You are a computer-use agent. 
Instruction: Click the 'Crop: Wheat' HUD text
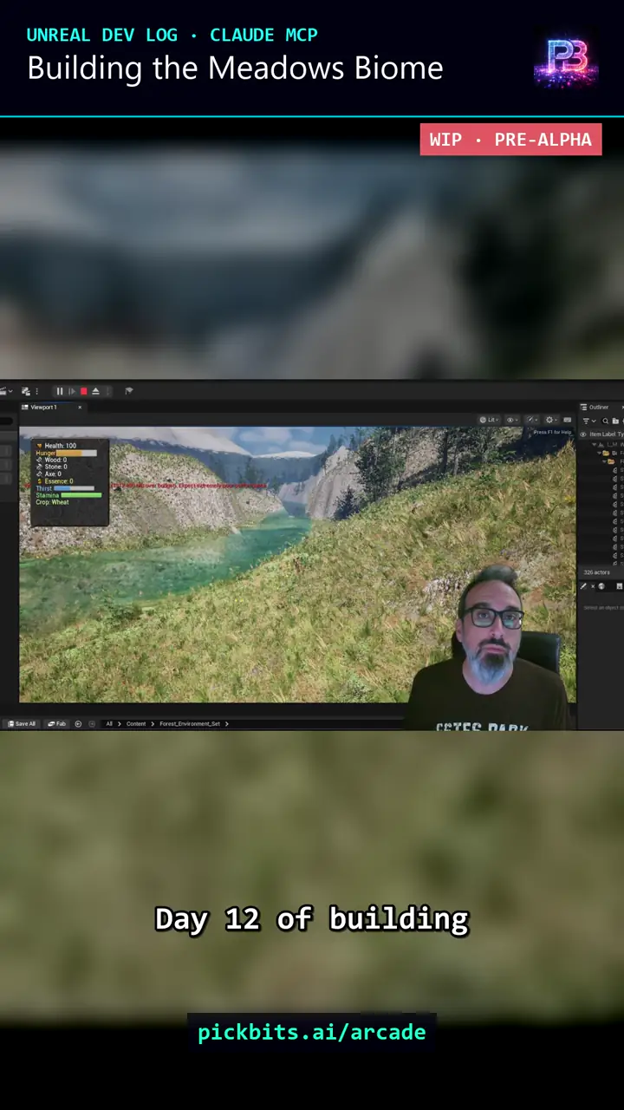point(52,502)
